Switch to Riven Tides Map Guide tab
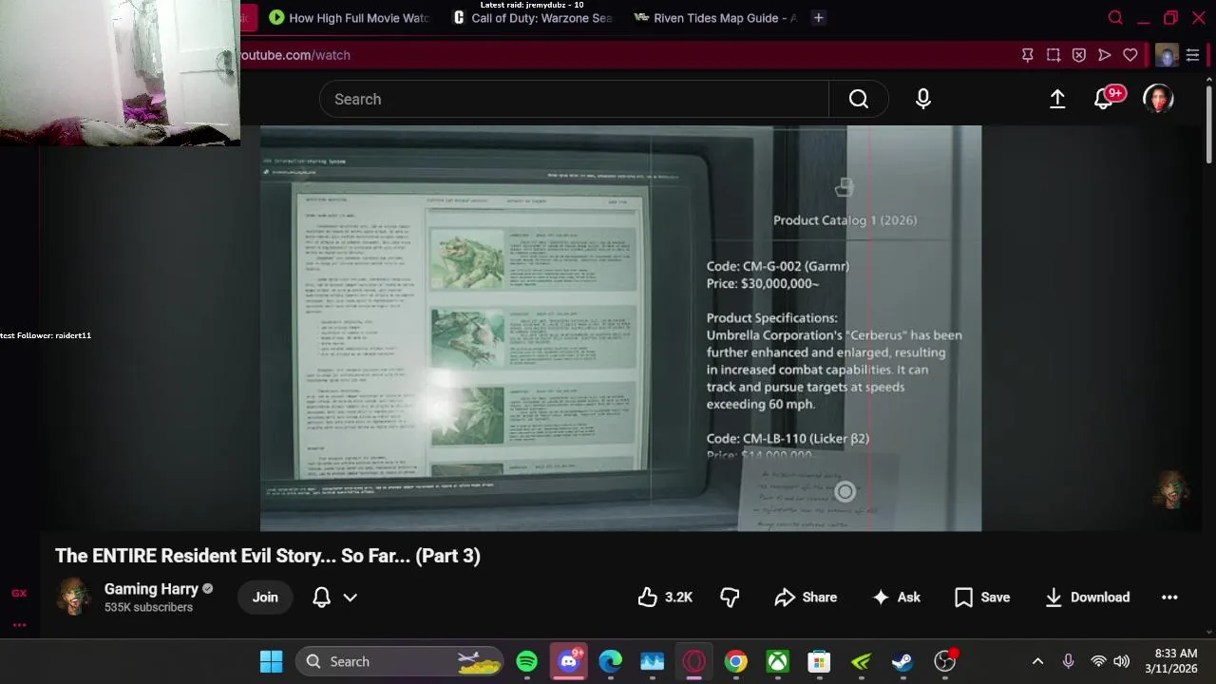This screenshot has height=684, width=1216. point(716,17)
